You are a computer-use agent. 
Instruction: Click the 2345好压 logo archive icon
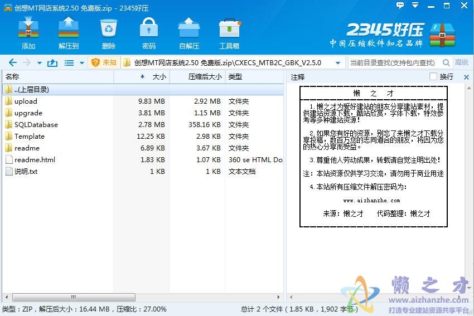(x=442, y=35)
